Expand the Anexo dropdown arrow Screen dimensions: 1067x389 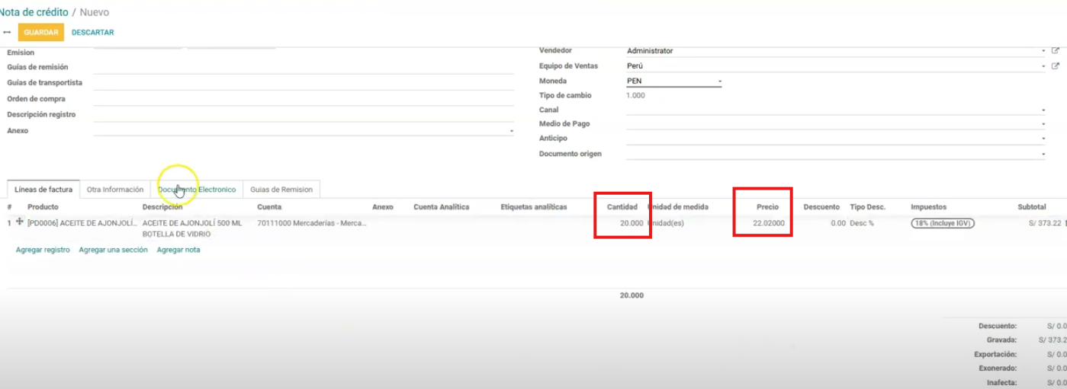click(511, 131)
